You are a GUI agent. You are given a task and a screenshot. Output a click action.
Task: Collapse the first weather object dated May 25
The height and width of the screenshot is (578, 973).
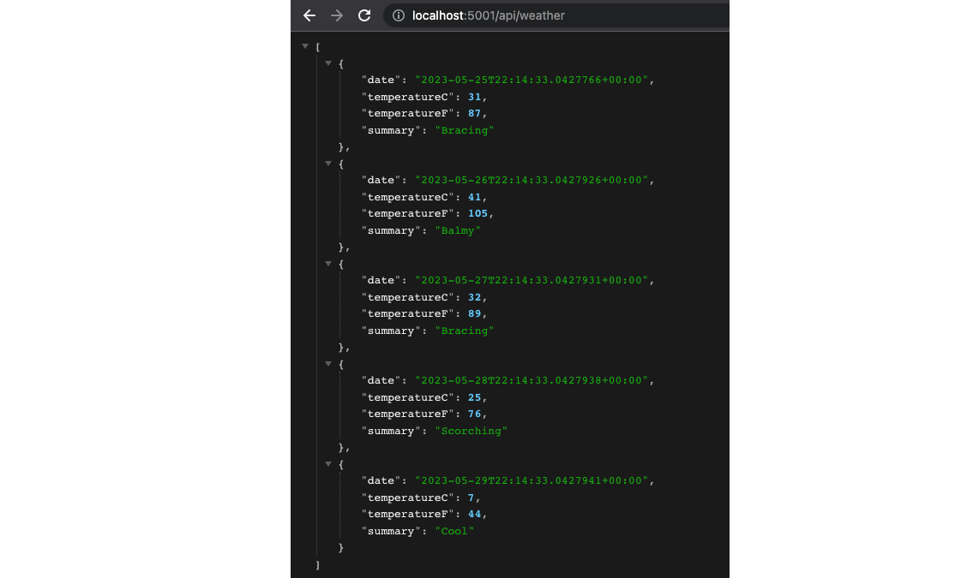click(328, 63)
